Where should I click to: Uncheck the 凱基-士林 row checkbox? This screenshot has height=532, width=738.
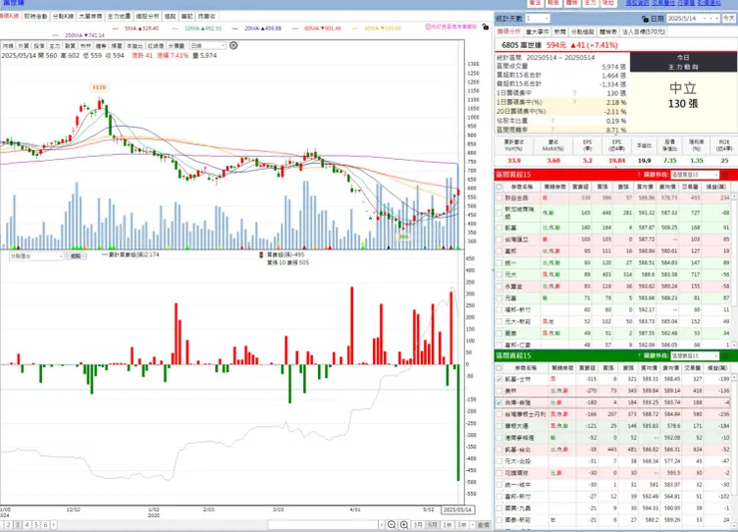coord(499,379)
